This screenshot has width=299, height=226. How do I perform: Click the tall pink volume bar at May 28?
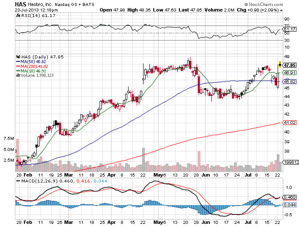tap(199, 161)
